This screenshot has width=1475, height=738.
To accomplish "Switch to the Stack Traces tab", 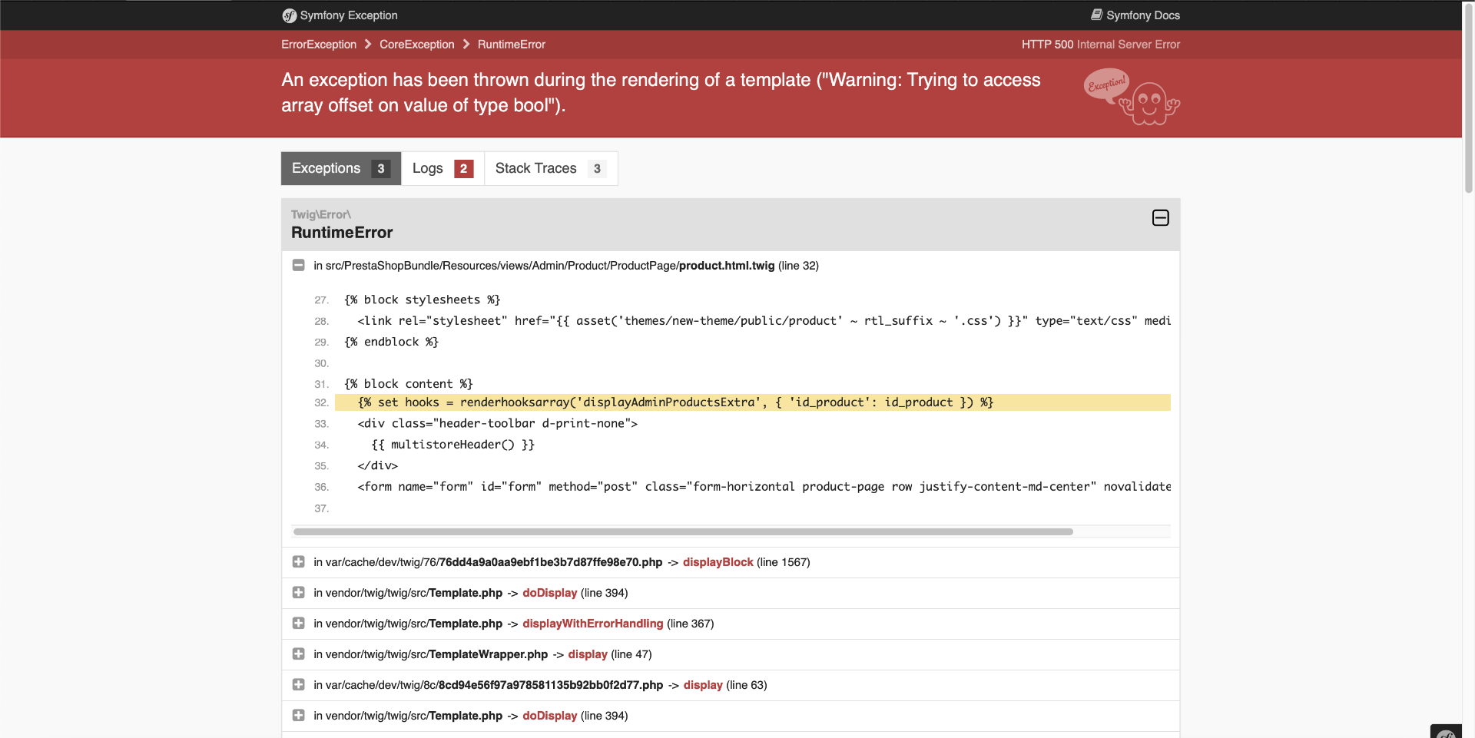I will 551,168.
